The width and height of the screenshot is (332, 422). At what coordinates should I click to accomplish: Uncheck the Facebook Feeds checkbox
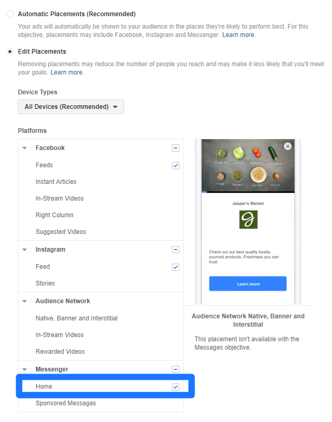[176, 166]
